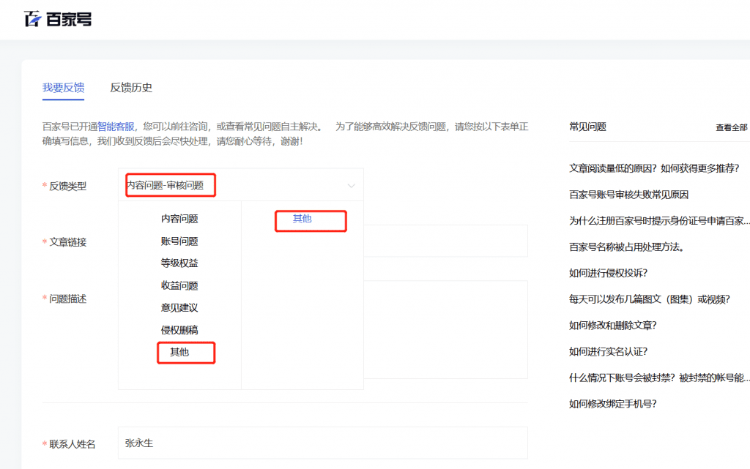Click the 百家号 logo icon
The width and height of the screenshot is (750, 469).
(x=33, y=19)
